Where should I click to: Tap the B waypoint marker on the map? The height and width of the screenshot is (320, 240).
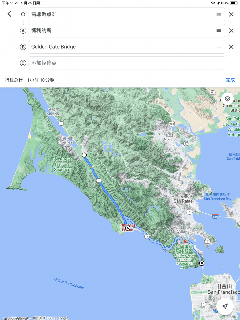[202, 263]
